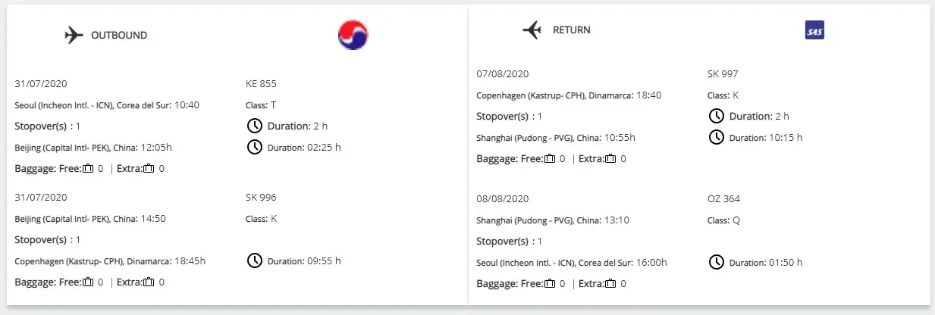The width and height of the screenshot is (935, 315).
Task: Click the clock icon next to Duration 01:50 h
Action: pyautogui.click(x=716, y=262)
